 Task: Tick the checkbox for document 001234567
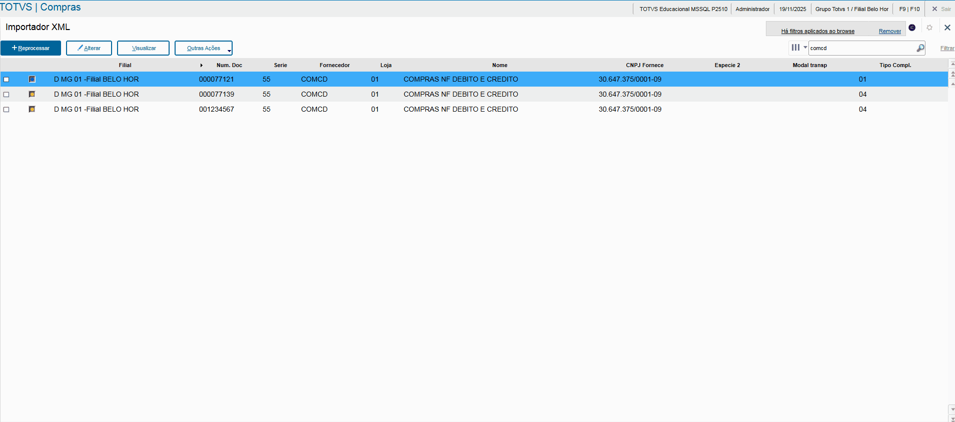[6, 110]
